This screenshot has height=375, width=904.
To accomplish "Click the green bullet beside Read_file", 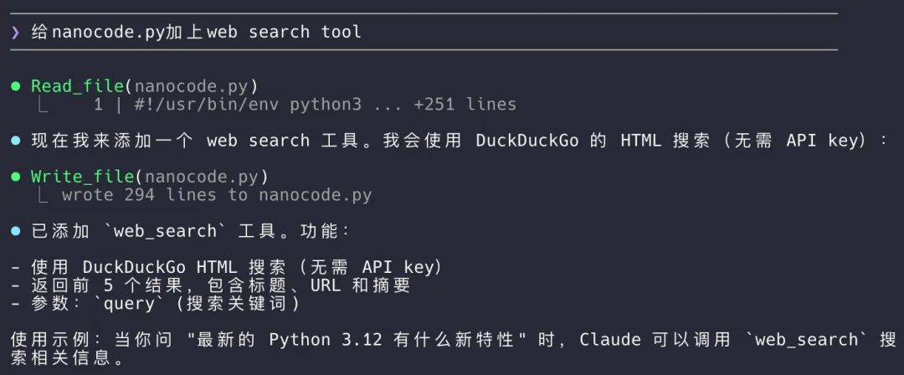I will click(x=16, y=86).
